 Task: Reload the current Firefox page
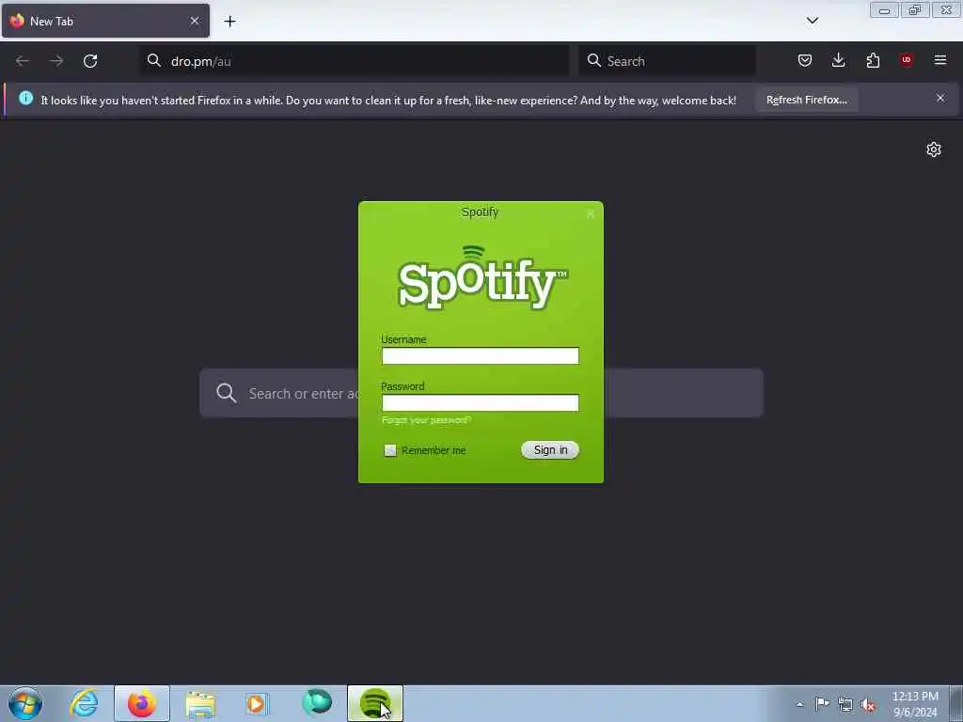coord(90,61)
